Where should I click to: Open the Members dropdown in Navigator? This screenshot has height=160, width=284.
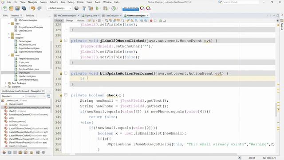13,96
